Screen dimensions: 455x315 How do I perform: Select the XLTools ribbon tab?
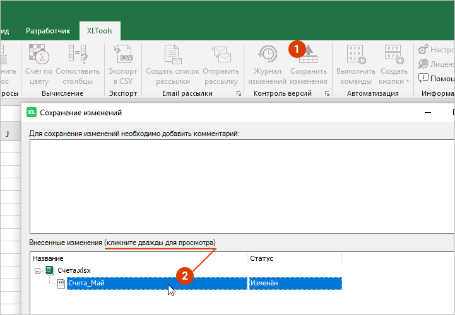pos(100,30)
